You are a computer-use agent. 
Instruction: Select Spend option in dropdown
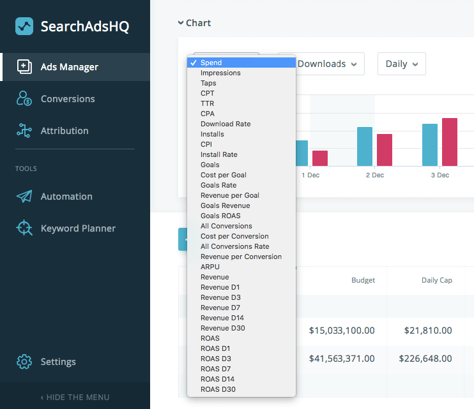(241, 63)
